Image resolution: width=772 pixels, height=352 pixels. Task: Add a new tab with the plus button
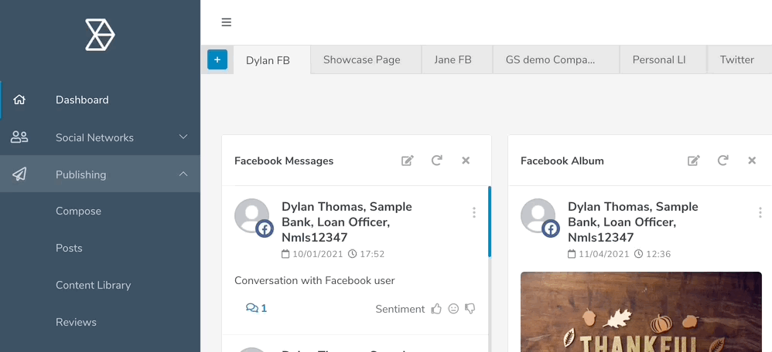tap(217, 59)
